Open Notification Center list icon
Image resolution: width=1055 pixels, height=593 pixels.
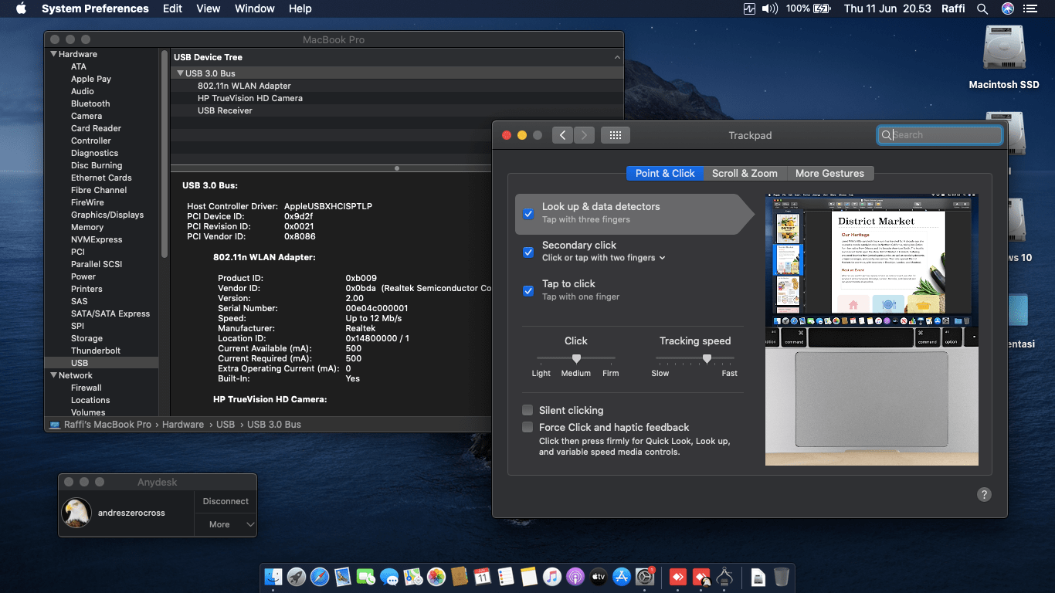(x=1030, y=8)
